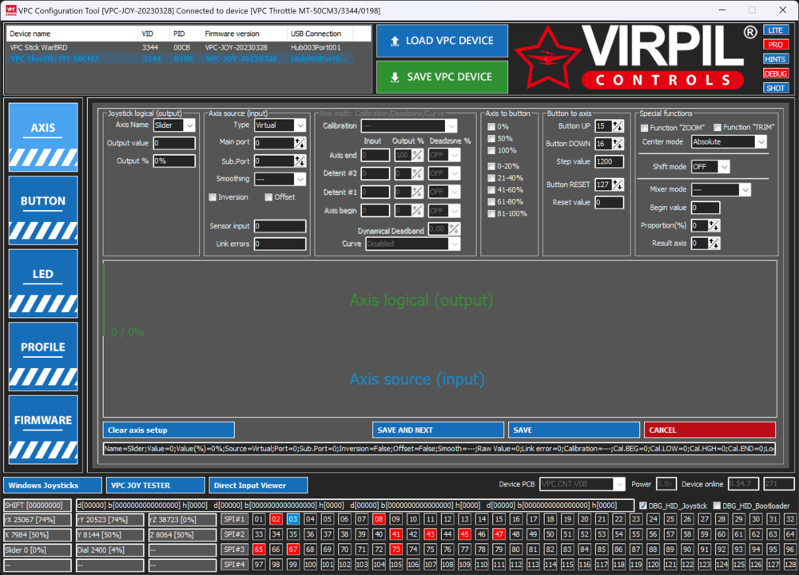
Task: Switch to PRO mode
Action: pyautogui.click(x=776, y=45)
